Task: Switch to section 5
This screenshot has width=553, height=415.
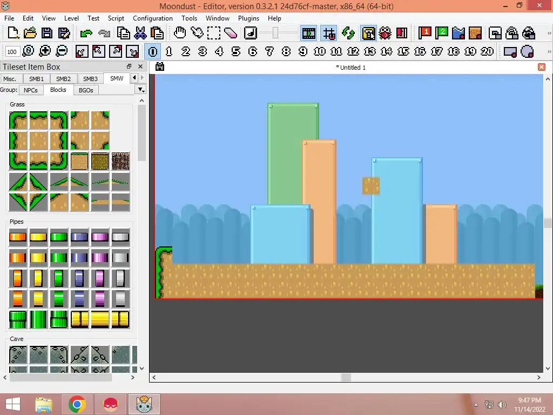Action: 236,51
